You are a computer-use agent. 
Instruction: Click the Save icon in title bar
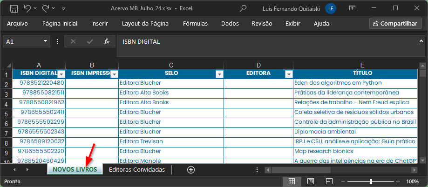(x=14, y=8)
